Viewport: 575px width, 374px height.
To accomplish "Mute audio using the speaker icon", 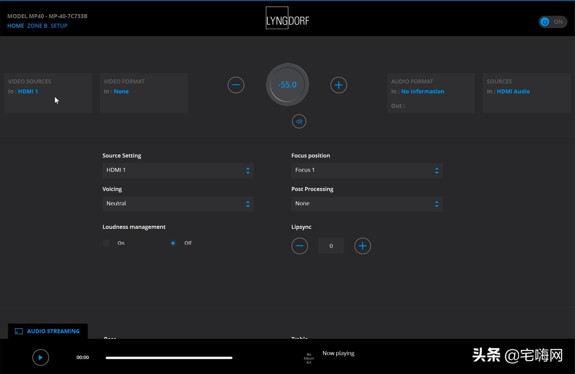I will click(x=299, y=122).
